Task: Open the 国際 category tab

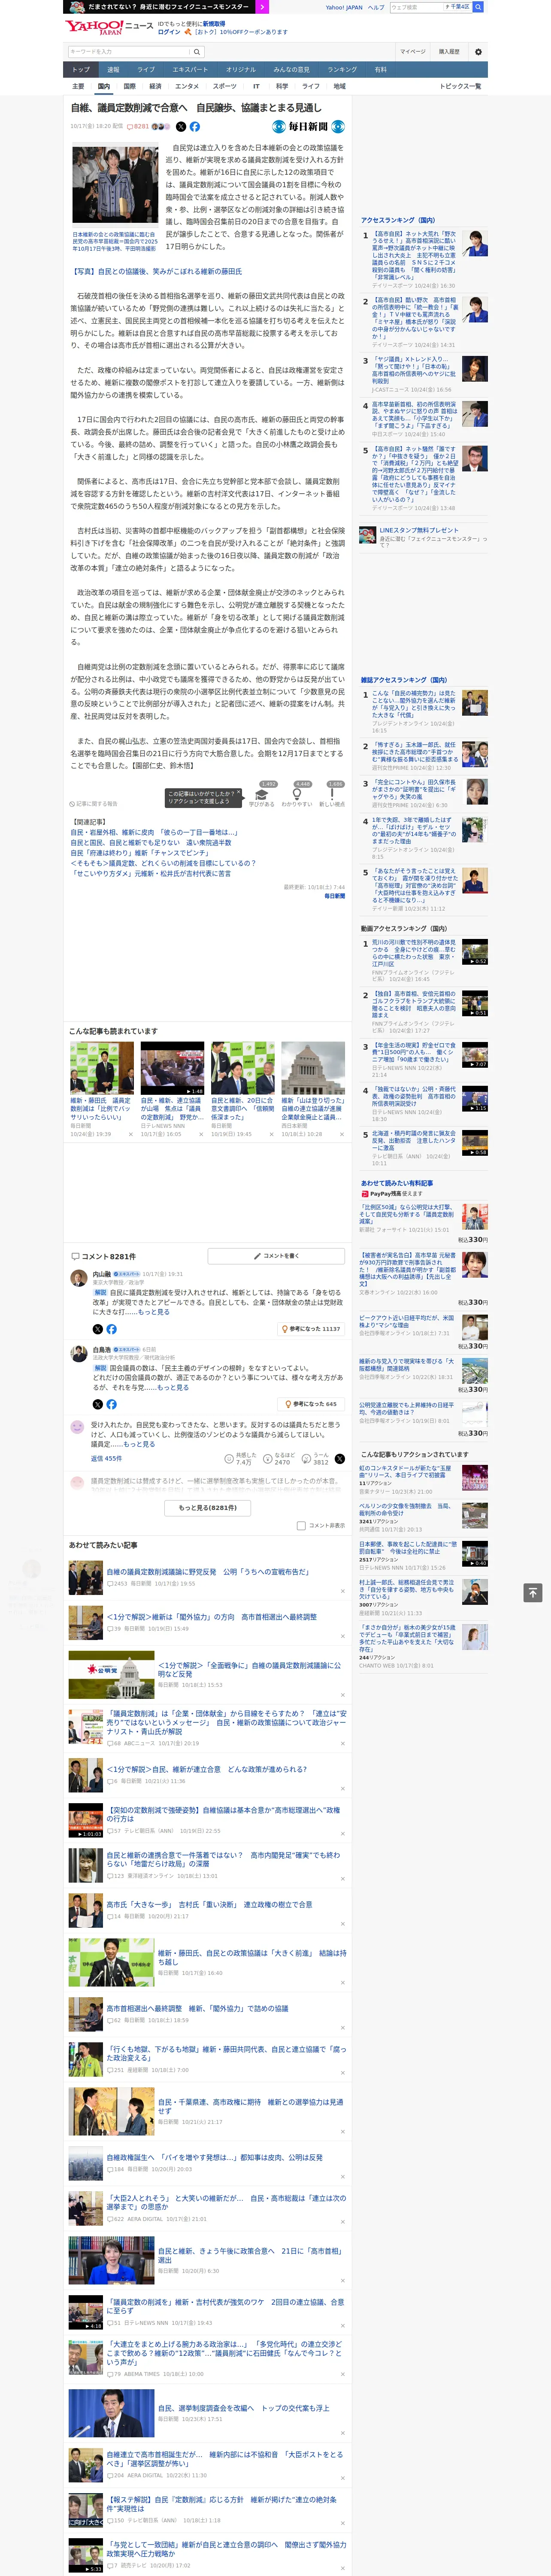Action: (x=129, y=86)
